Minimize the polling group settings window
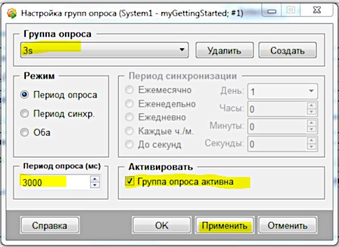Image resolution: width=339 pixels, height=247 pixels. click(x=272, y=11)
